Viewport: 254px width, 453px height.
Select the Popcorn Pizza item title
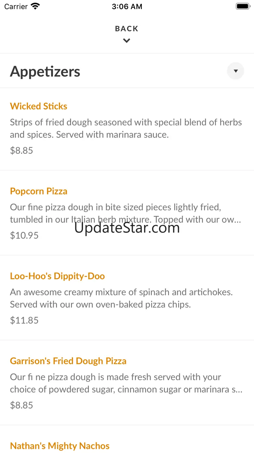[38, 191]
